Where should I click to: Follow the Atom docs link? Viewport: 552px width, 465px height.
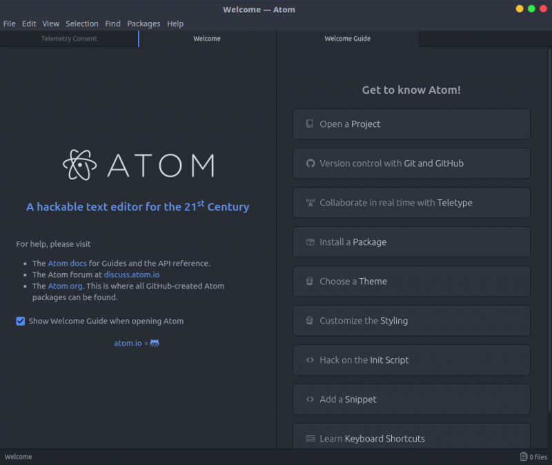tap(67, 263)
